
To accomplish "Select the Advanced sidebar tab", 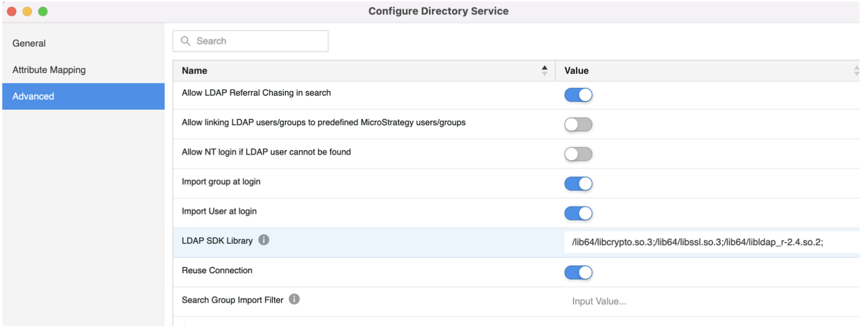I will pyautogui.click(x=33, y=96).
